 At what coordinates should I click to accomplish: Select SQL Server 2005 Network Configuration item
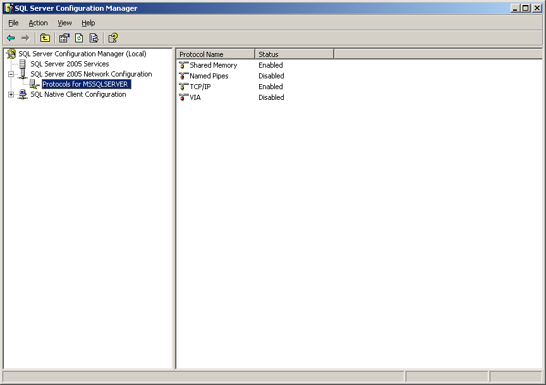tap(91, 74)
